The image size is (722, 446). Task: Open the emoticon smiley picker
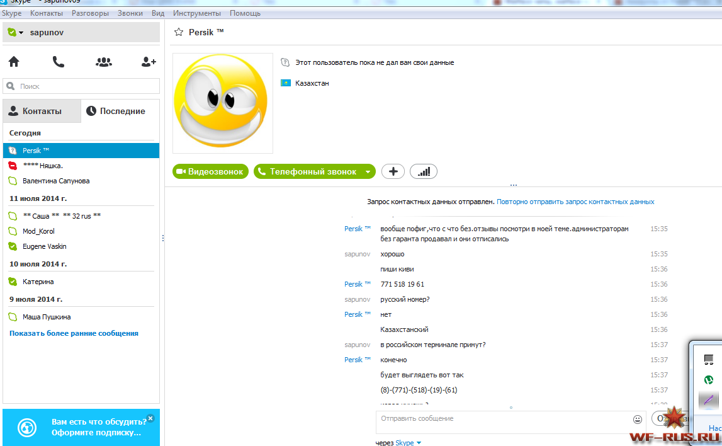(637, 419)
